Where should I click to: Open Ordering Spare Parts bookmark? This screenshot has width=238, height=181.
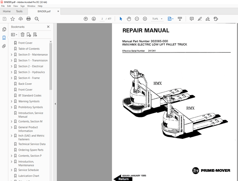(x=31, y=150)
